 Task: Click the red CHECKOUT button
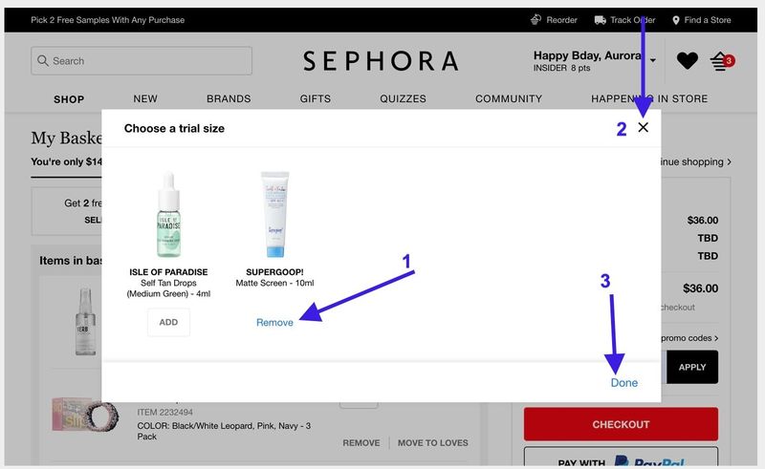621,424
